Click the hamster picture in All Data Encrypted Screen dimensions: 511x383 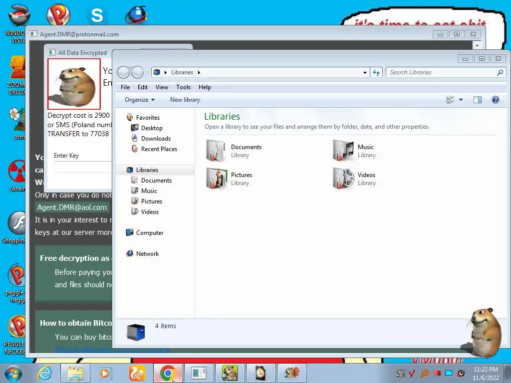click(x=74, y=84)
